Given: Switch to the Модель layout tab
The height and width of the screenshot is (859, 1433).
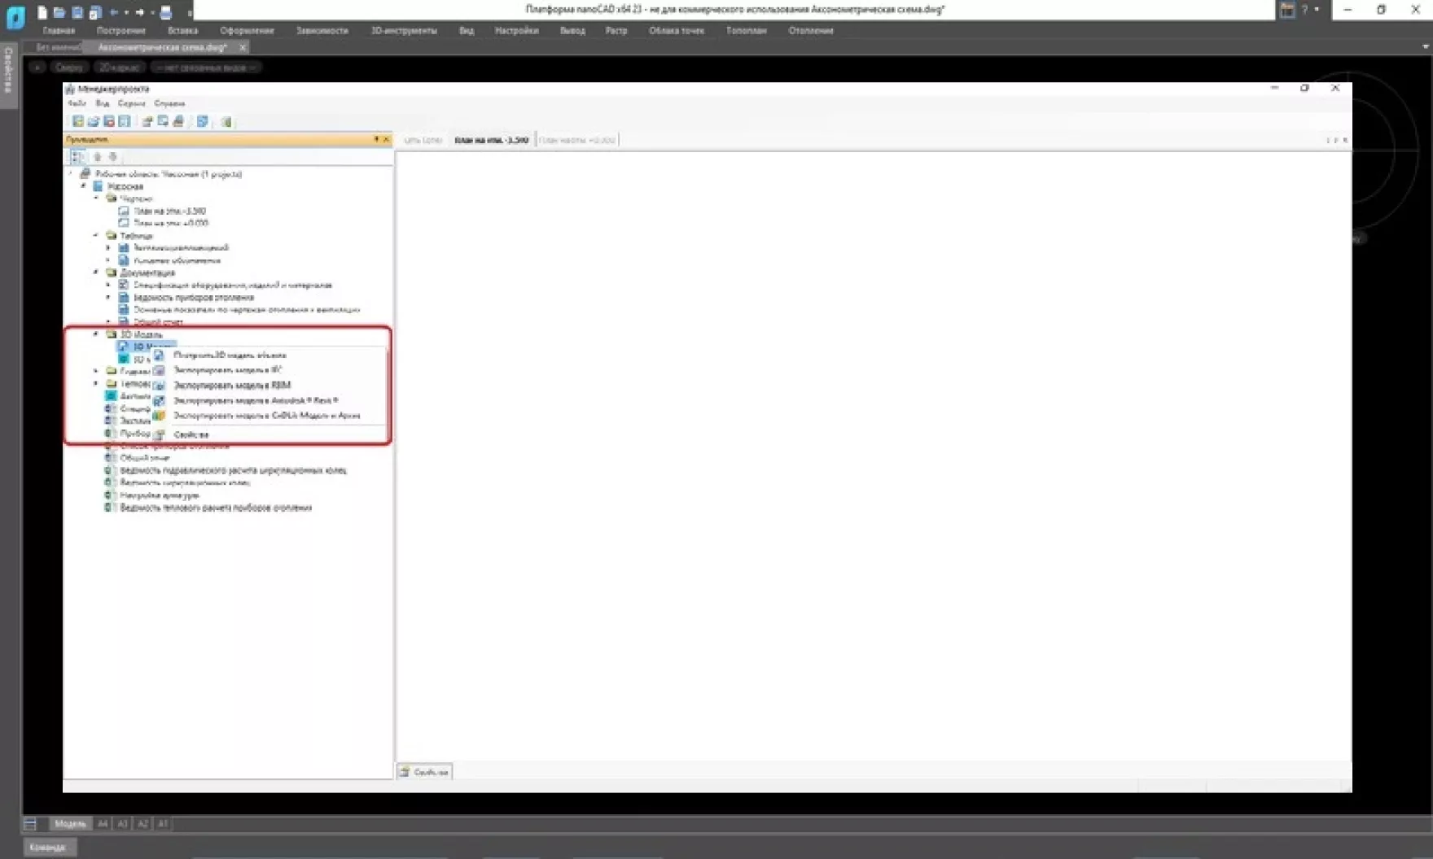Looking at the screenshot, I should tap(70, 823).
